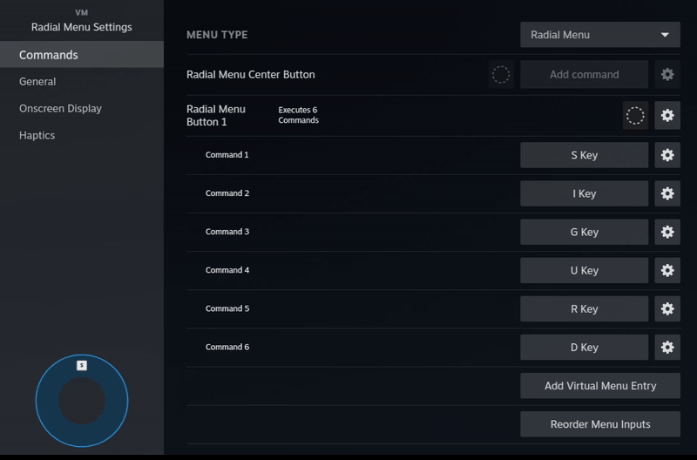Click the gear icon beside D Key
Screen dimensions: 697x460
point(667,347)
